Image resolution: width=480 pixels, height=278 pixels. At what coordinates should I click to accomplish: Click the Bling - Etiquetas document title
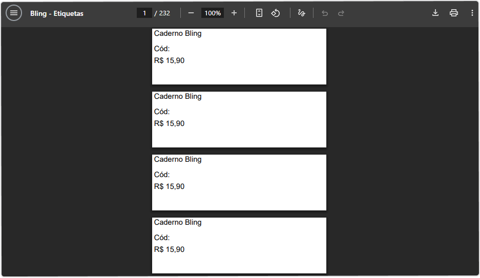click(x=57, y=13)
